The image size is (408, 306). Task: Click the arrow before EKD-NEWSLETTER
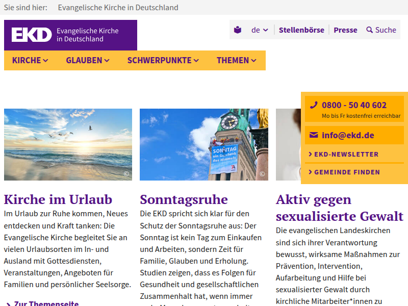point(310,155)
